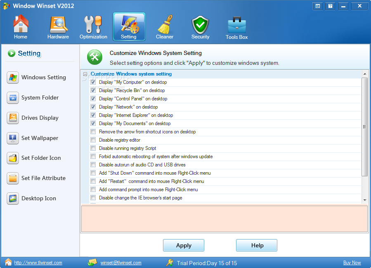Open Set File Attribute in sidebar
Image resolution: width=371 pixels, height=268 pixels.
point(43,178)
